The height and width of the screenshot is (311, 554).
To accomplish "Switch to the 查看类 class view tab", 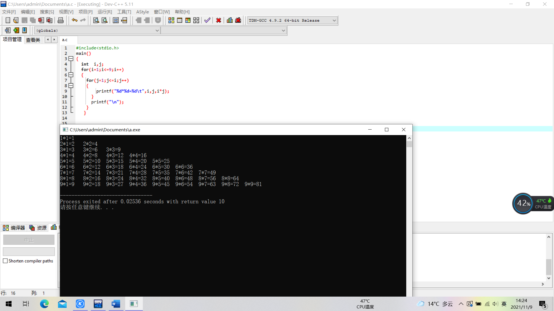I will click(x=33, y=40).
